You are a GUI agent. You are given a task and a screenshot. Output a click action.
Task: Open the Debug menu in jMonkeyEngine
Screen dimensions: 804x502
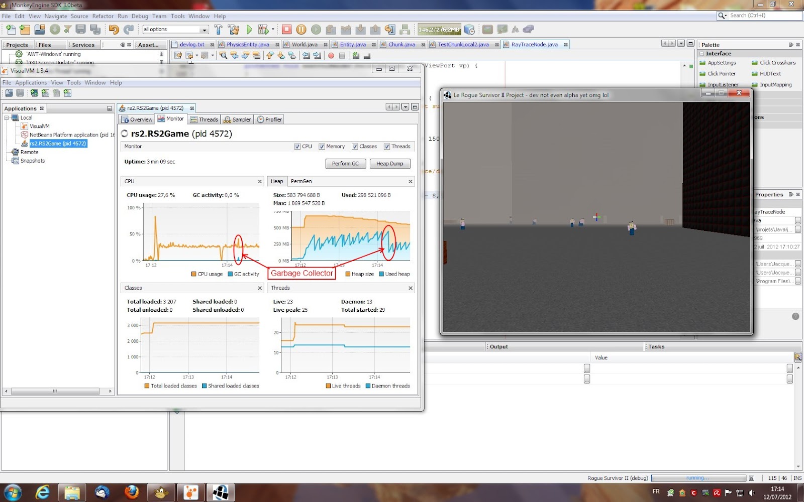(140, 16)
